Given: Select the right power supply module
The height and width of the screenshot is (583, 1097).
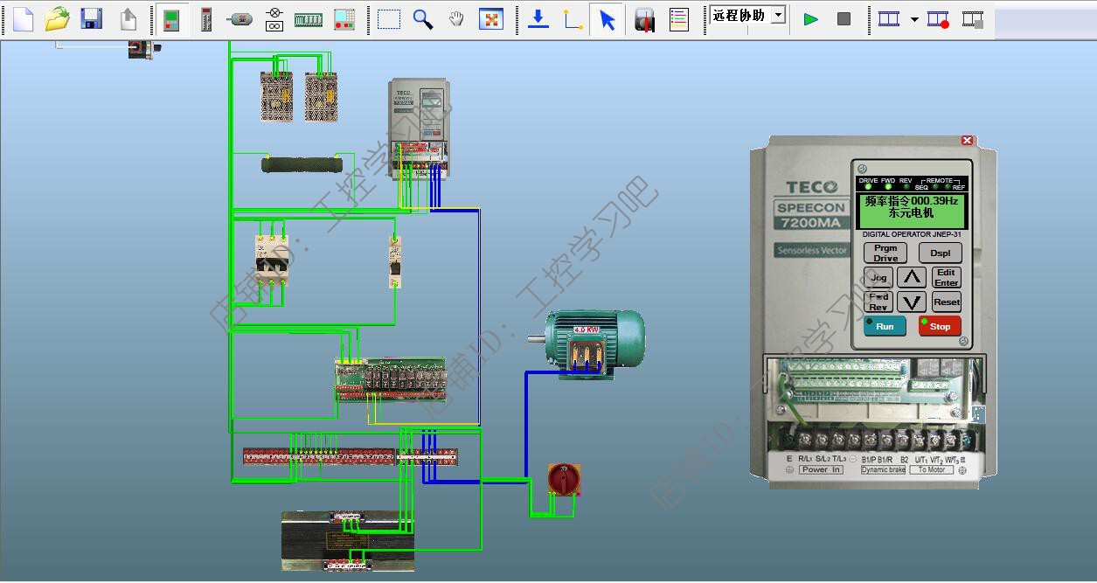Looking at the screenshot, I should click(x=321, y=96).
